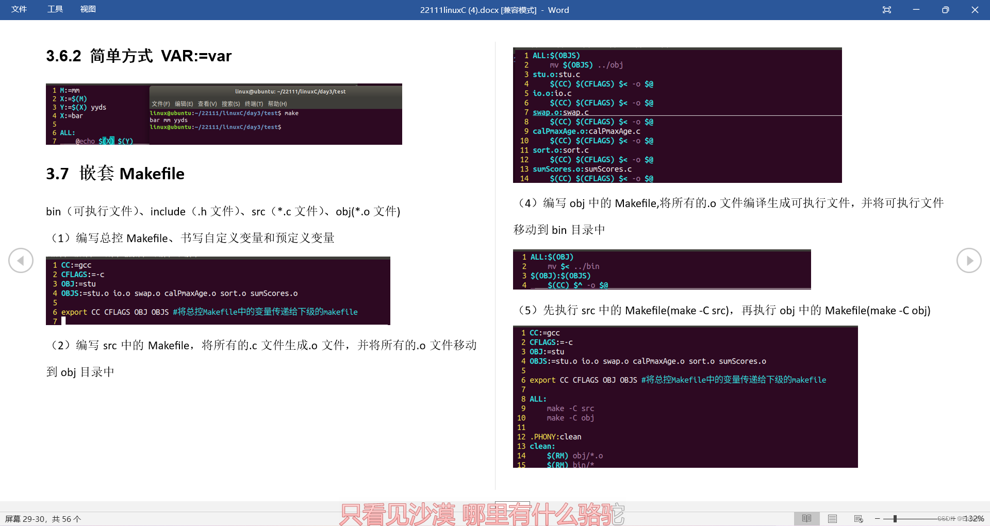Enable Read Mode in the status bar
Image resolution: width=990 pixels, height=526 pixels.
click(x=806, y=518)
